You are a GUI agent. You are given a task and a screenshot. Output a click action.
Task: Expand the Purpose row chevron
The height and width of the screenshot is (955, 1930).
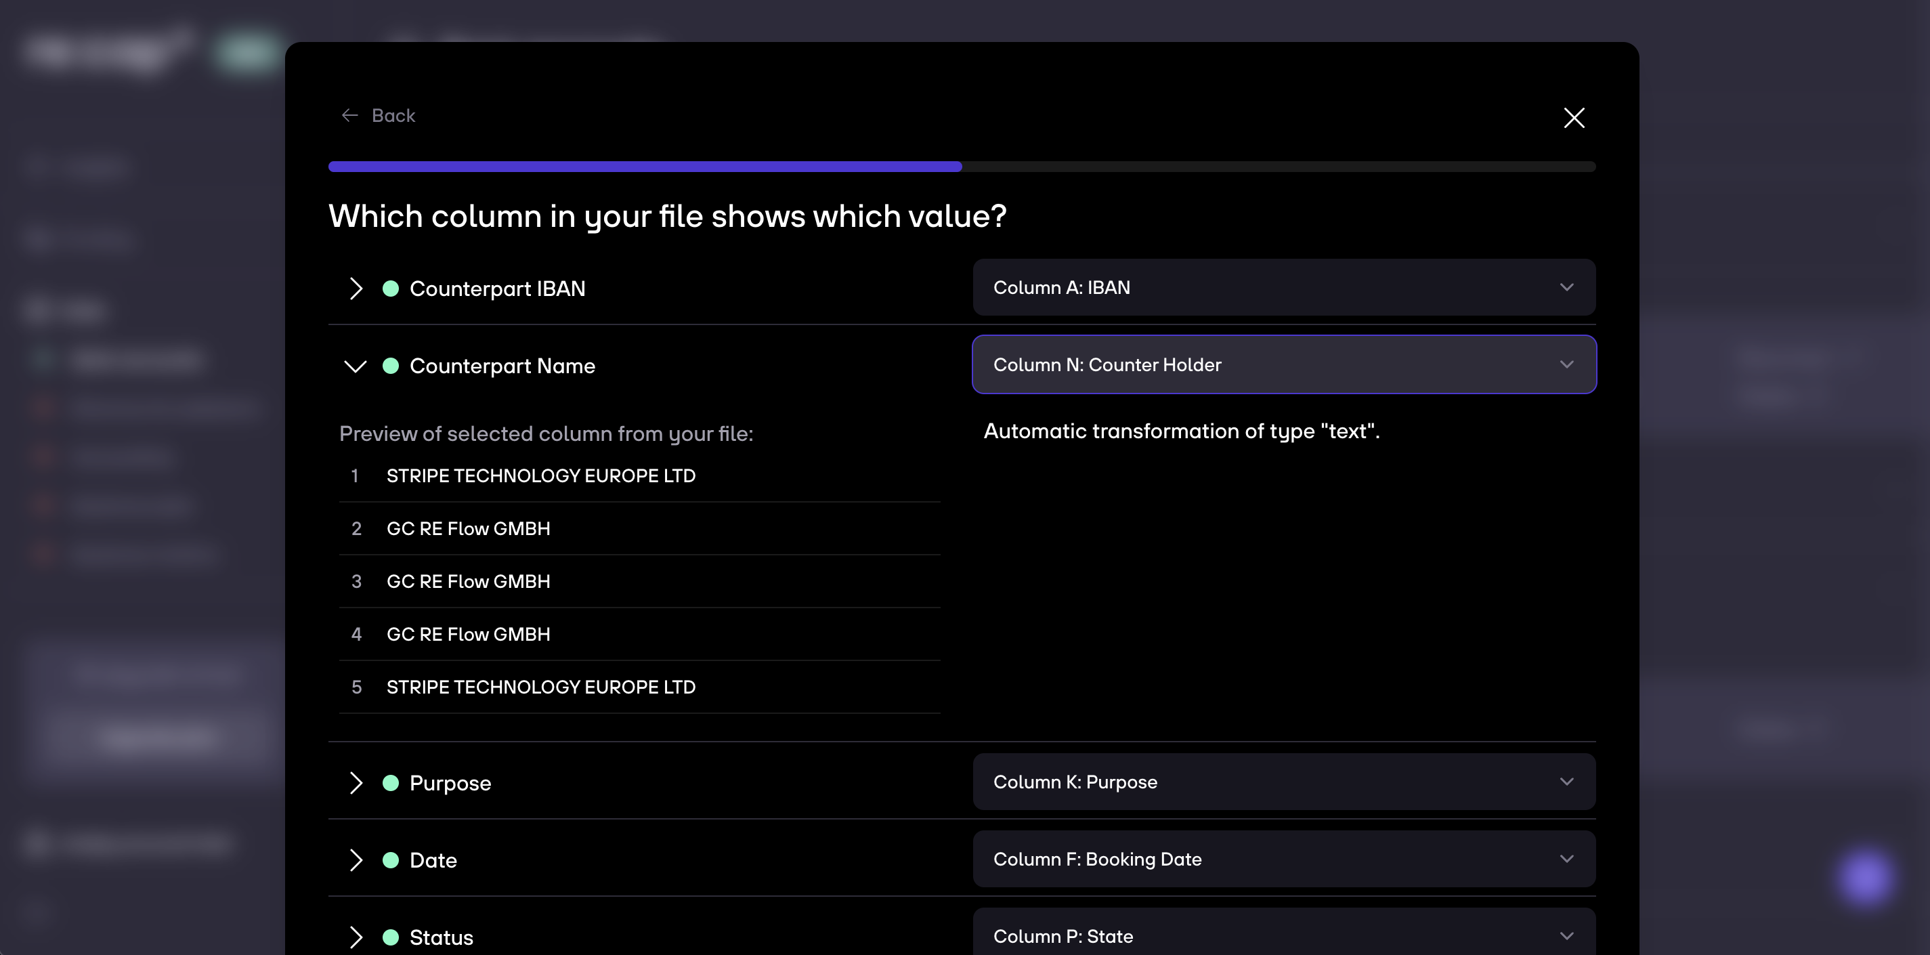pos(356,782)
